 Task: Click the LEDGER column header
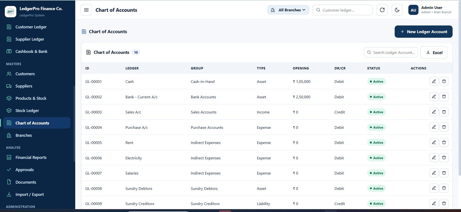click(x=132, y=69)
